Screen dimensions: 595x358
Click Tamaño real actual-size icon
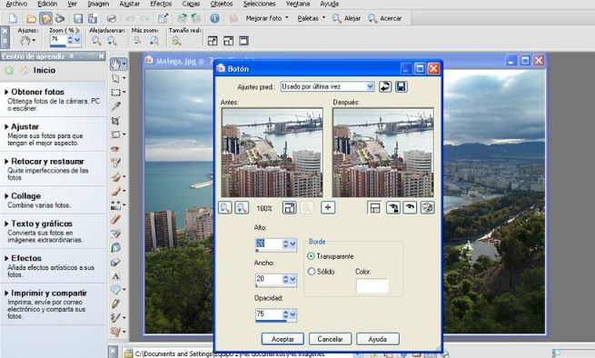(176, 41)
